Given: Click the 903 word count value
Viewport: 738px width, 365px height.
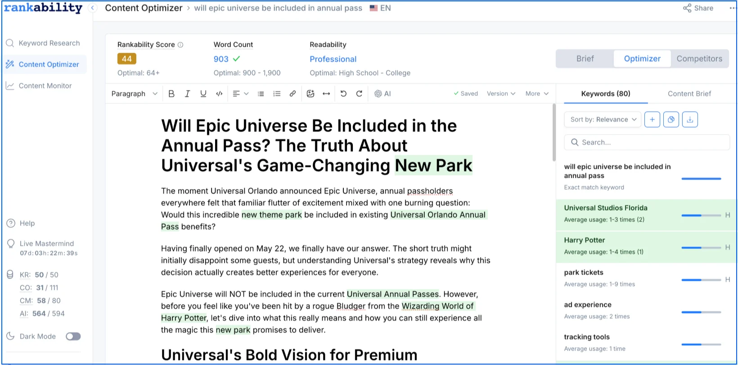Looking at the screenshot, I should [221, 59].
